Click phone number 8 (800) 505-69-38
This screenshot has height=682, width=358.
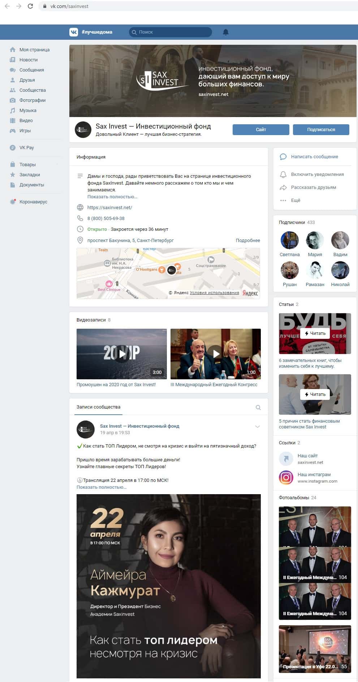coord(106,219)
